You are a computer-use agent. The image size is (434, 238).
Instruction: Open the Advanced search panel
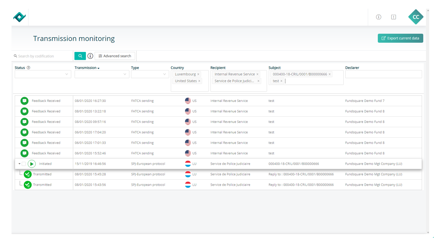click(x=115, y=56)
